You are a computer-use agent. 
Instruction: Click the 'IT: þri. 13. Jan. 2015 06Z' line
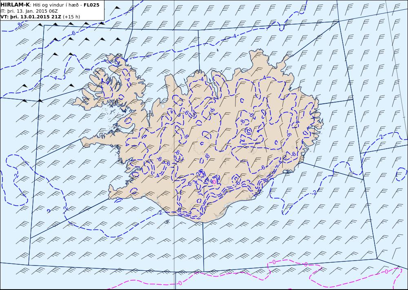coord(29,11)
